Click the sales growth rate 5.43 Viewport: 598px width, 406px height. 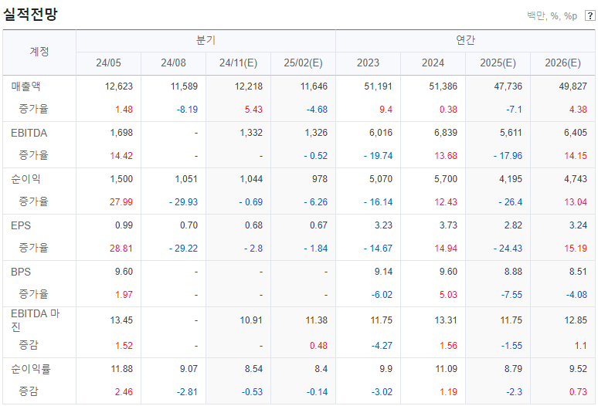[x=253, y=110]
